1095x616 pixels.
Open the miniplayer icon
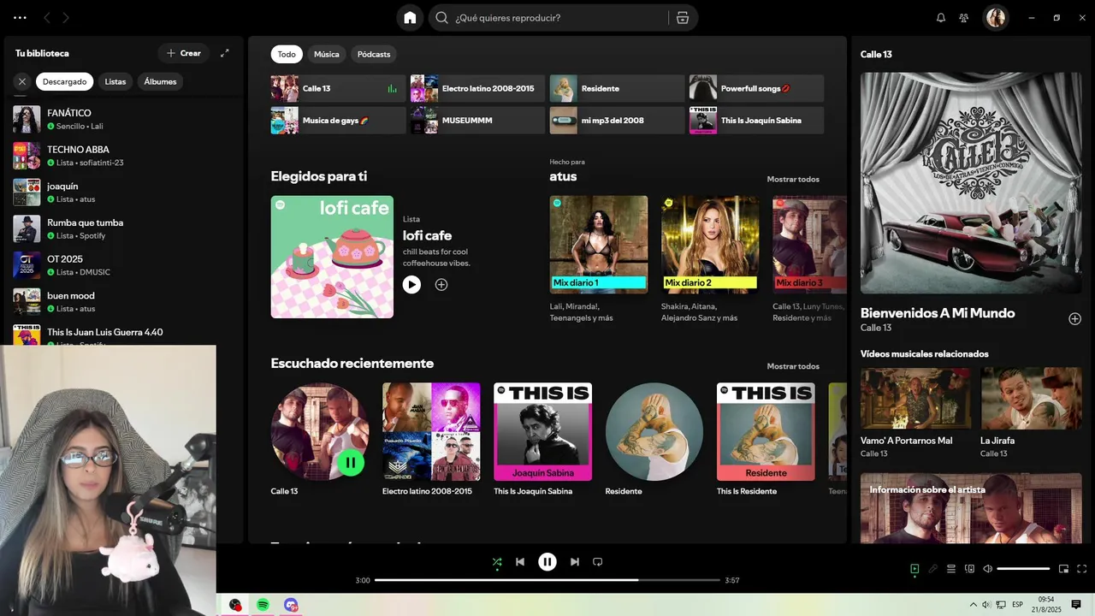point(1063,569)
